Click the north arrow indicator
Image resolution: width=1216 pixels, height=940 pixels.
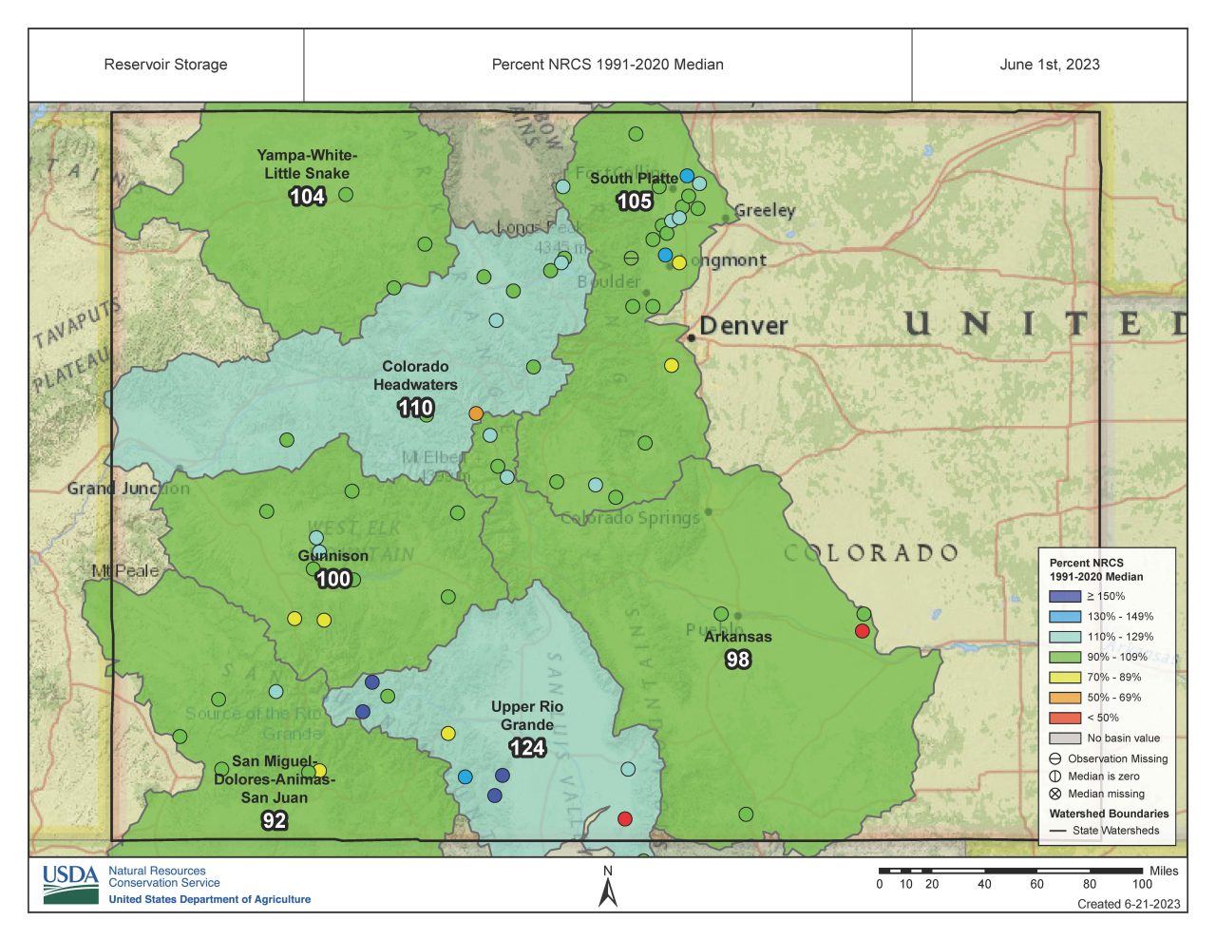(608, 889)
